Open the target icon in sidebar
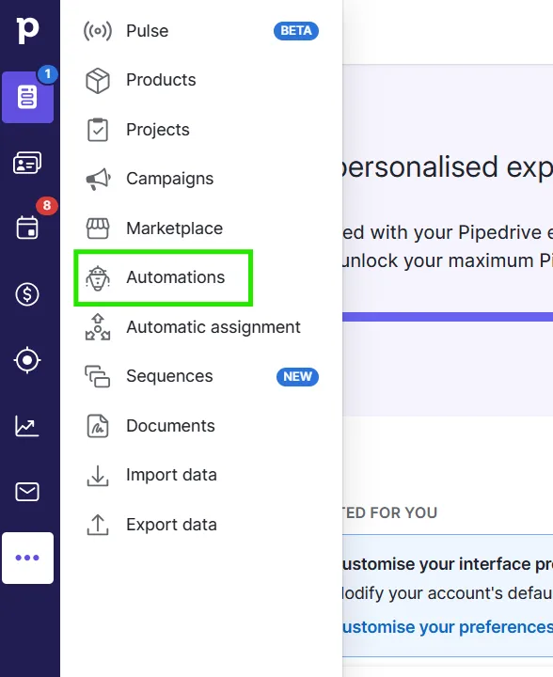The height and width of the screenshot is (677, 553). click(27, 360)
